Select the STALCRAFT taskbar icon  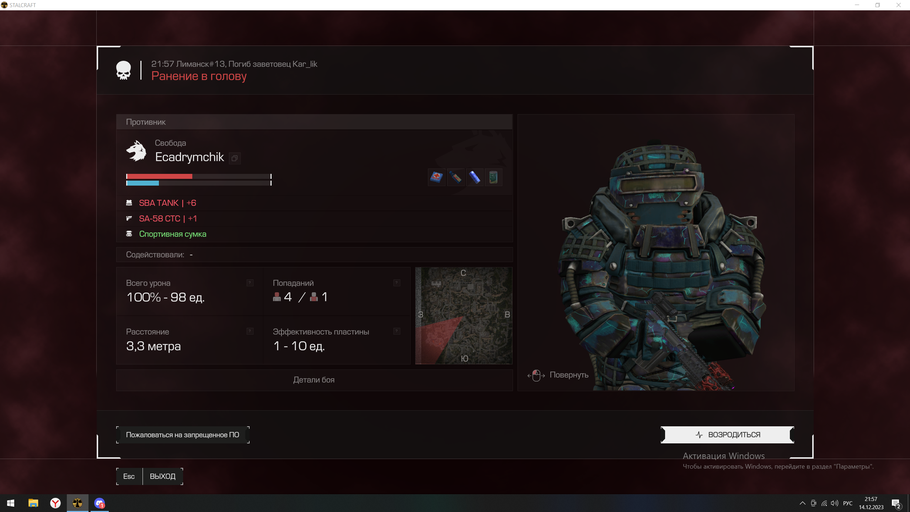point(77,503)
